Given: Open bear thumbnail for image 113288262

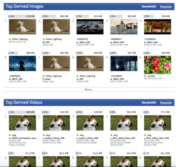Looking at the screenshot, I should coord(158,27).
